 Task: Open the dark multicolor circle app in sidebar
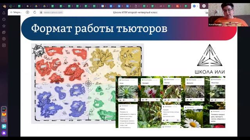[4, 109]
